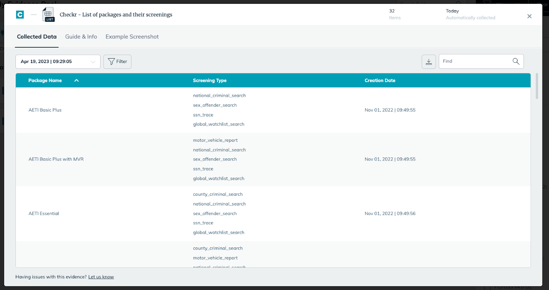Click county_criminal_search under AETI Essential

click(x=218, y=194)
